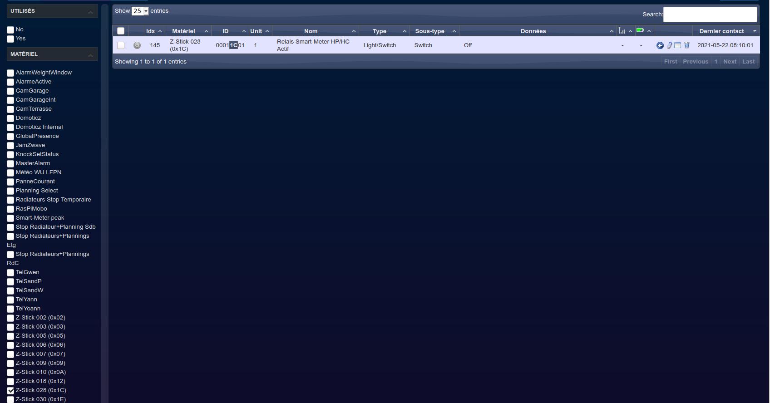Go to the Last page of results
The height and width of the screenshot is (403, 770).
tap(749, 62)
